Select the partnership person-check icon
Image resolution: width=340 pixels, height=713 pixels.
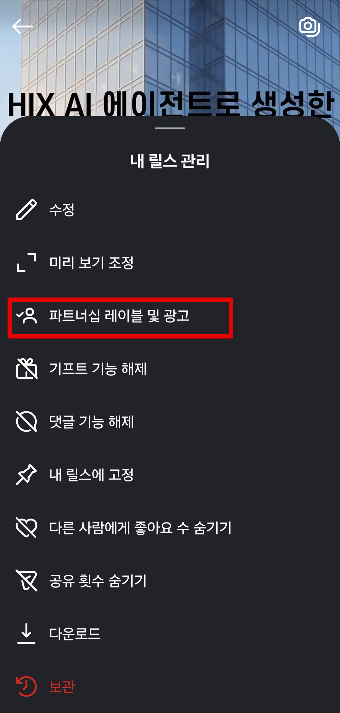click(26, 316)
